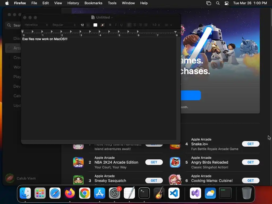Screen dimensions: 272x204
Task: Open Visual Studio Code from the Dock
Action: point(174,193)
